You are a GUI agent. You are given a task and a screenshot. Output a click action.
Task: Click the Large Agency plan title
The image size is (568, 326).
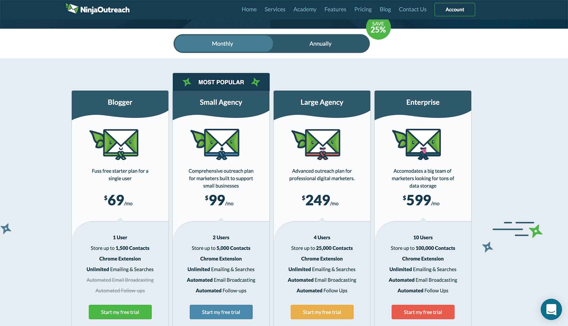pyautogui.click(x=322, y=102)
